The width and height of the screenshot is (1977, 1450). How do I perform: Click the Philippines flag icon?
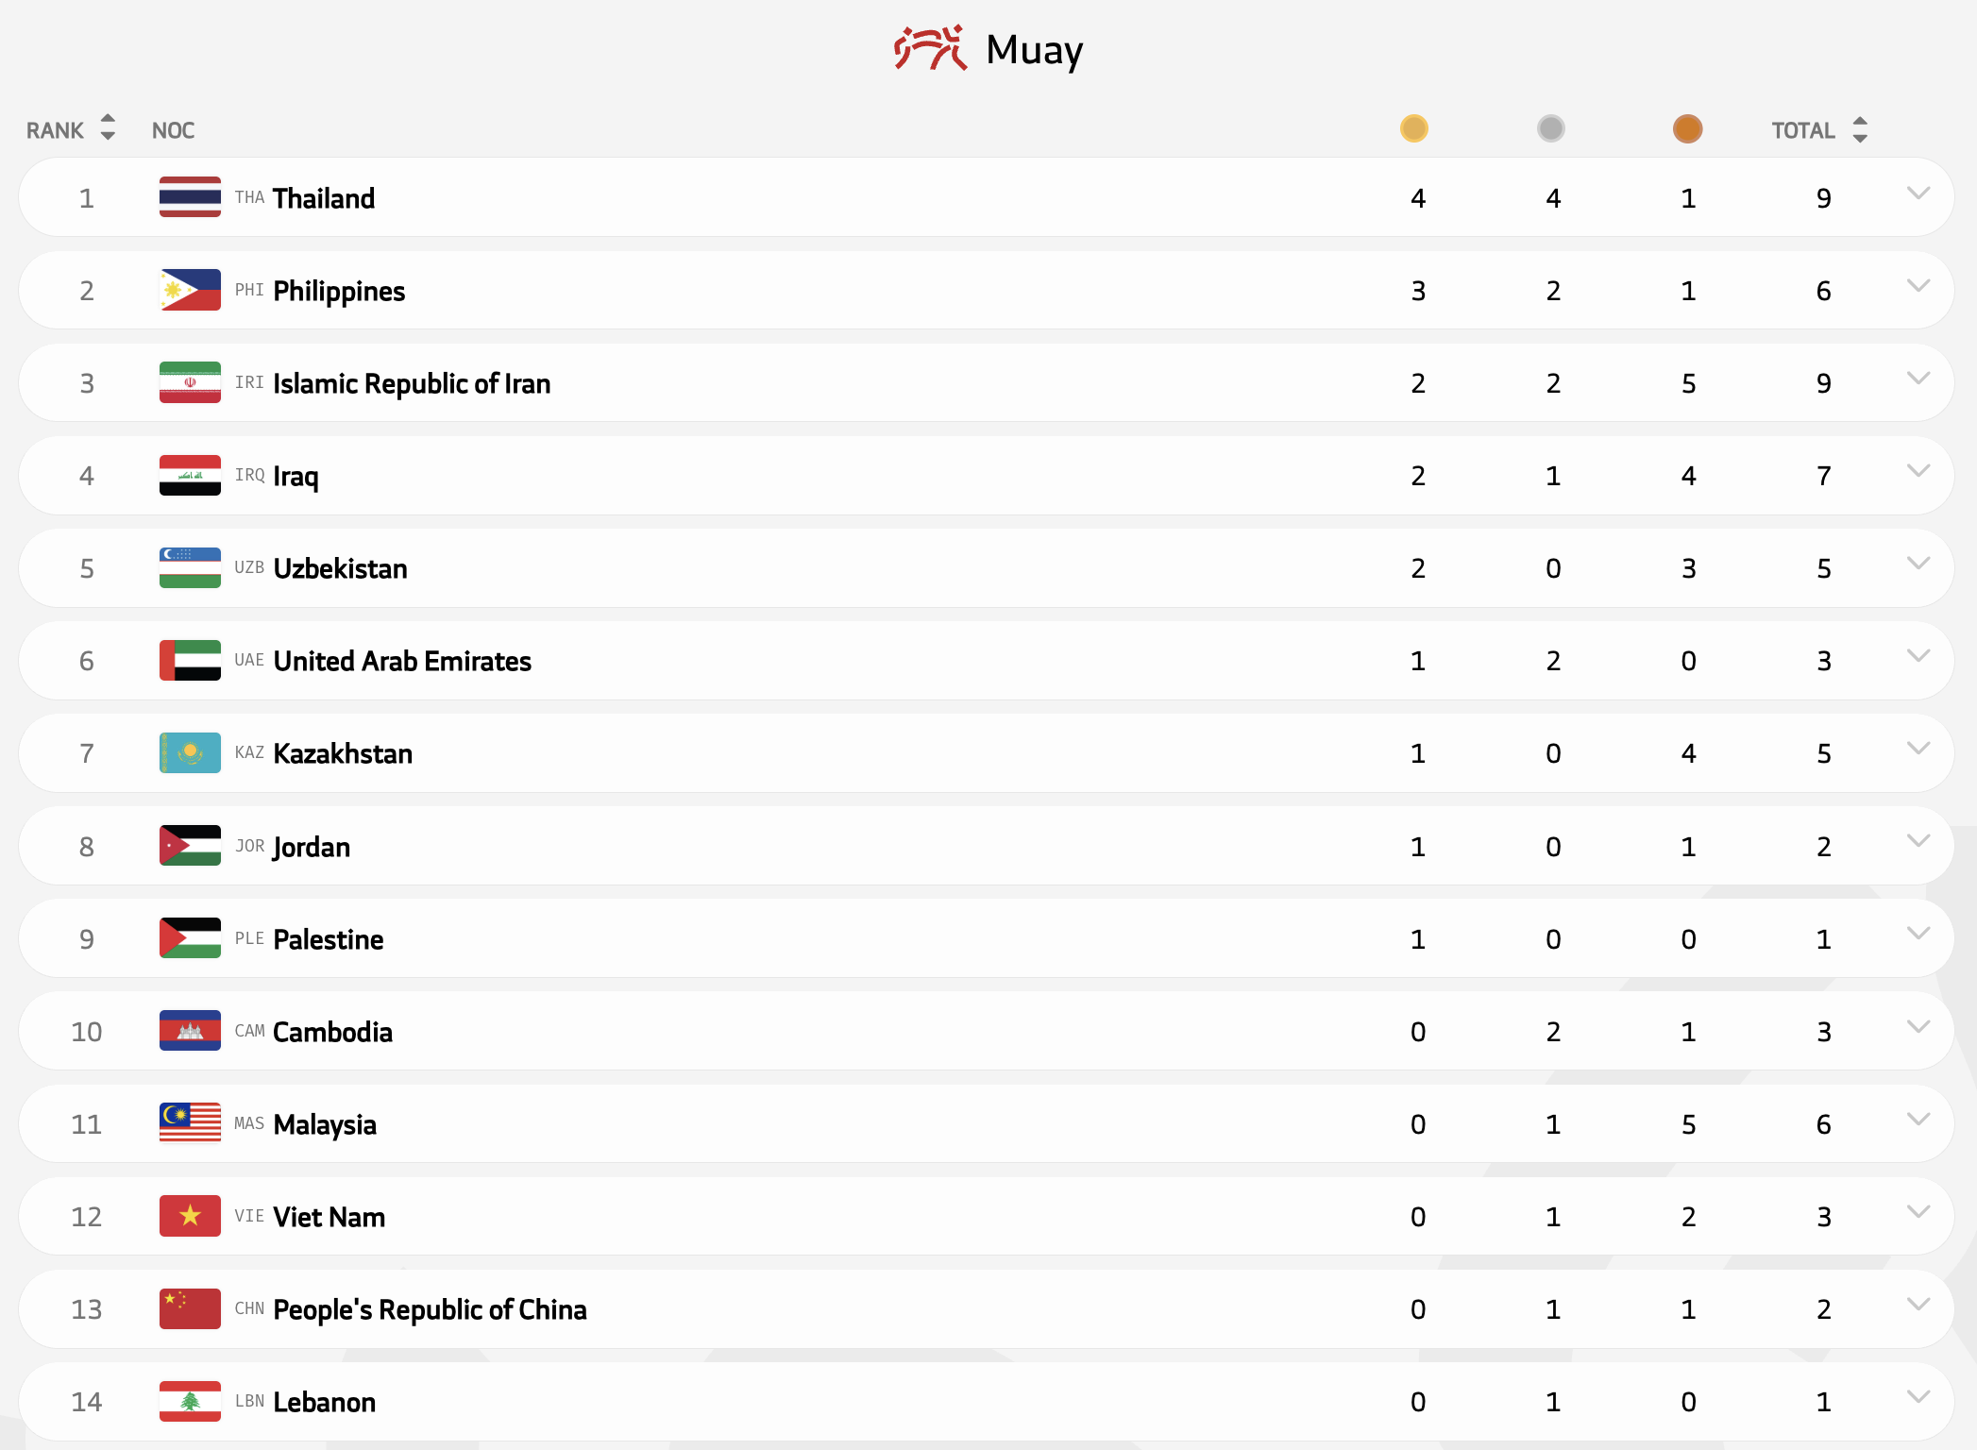coord(190,290)
